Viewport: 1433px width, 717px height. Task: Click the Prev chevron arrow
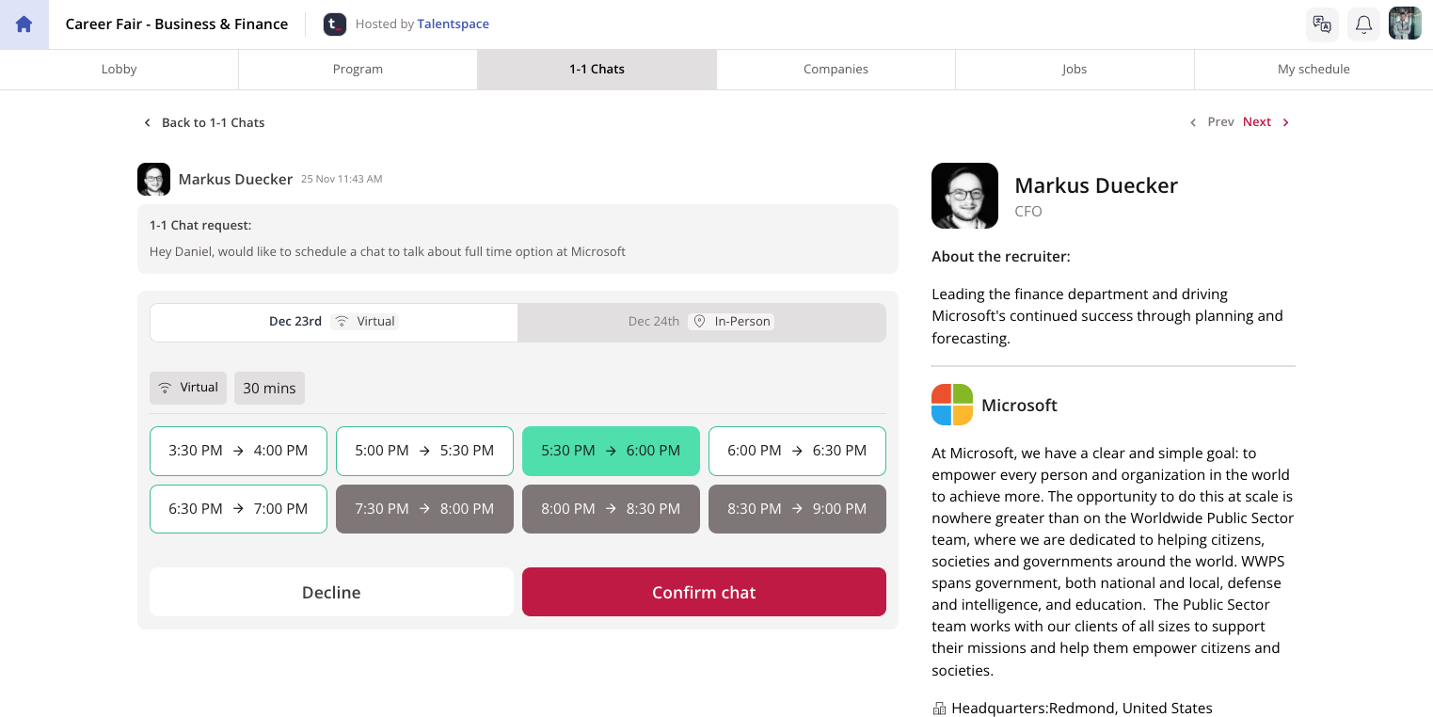1193,122
